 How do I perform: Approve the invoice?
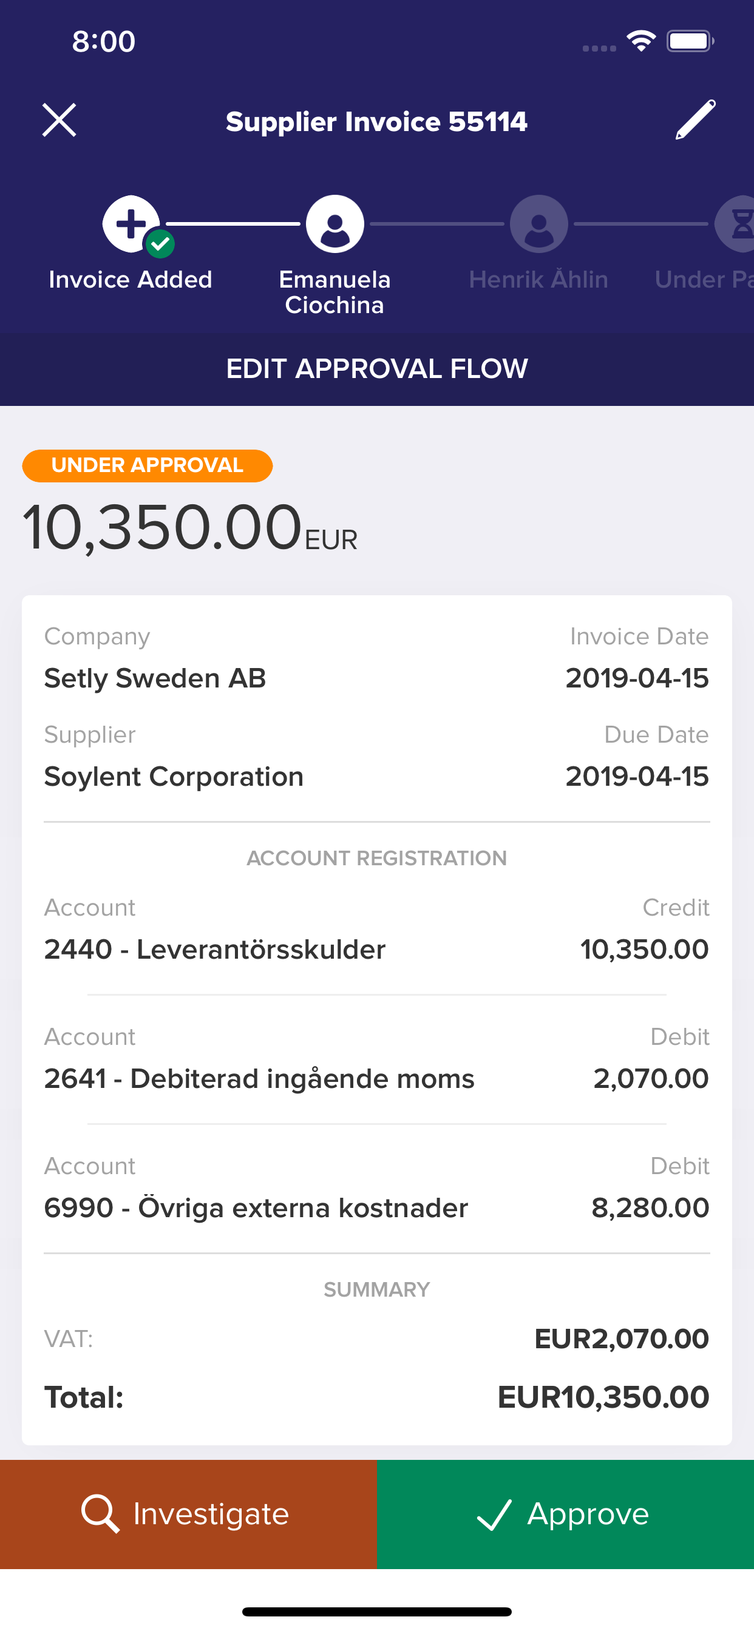pos(565,1514)
